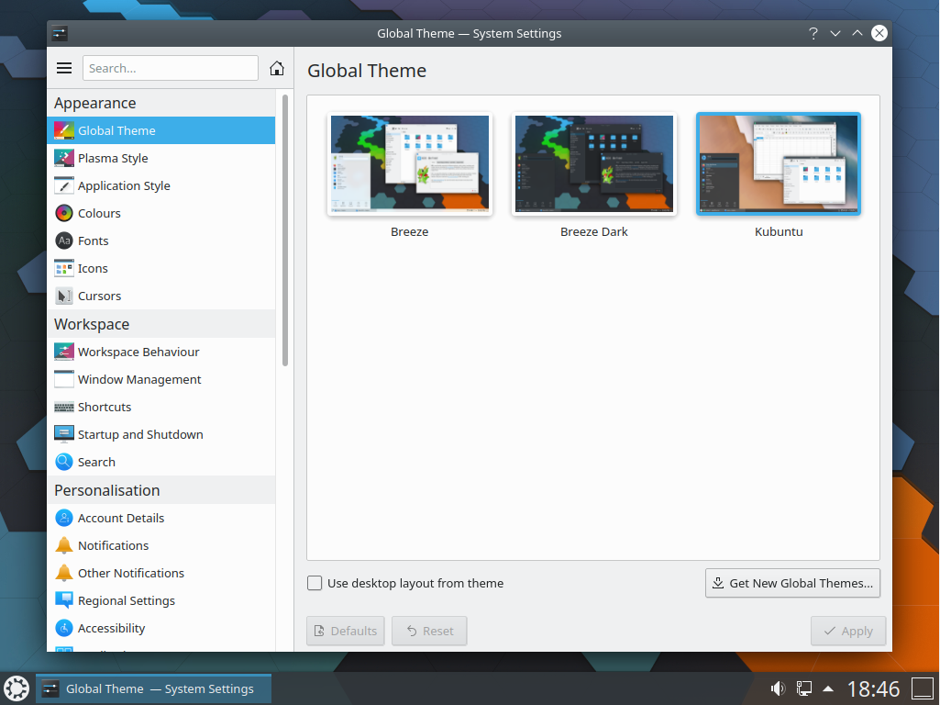This screenshot has height=705, width=940.
Task: Click the Shortcuts keyboard icon
Action: 64,407
